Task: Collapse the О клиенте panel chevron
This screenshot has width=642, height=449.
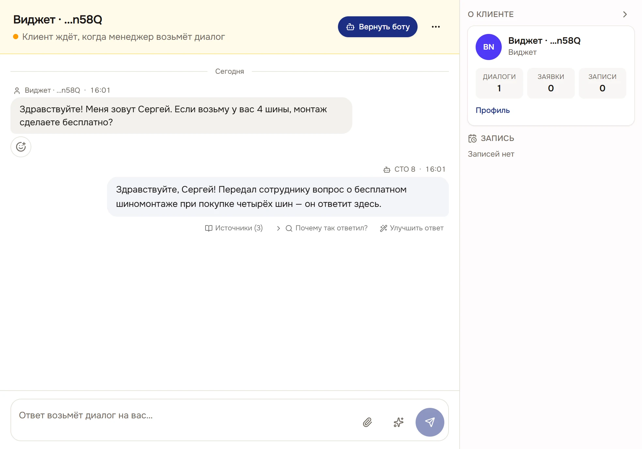Action: 625,14
